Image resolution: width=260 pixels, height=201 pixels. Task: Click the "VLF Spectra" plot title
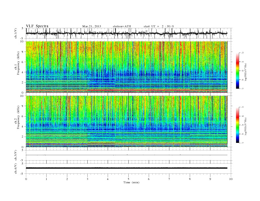37,26
